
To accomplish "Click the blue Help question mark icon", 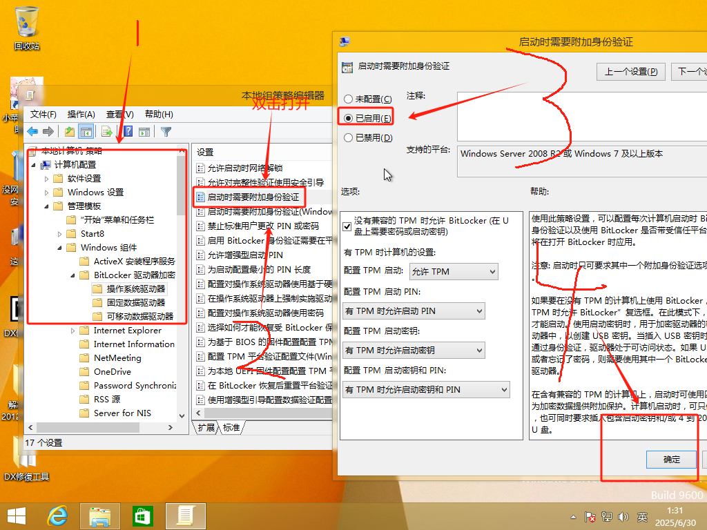I will tap(128, 132).
